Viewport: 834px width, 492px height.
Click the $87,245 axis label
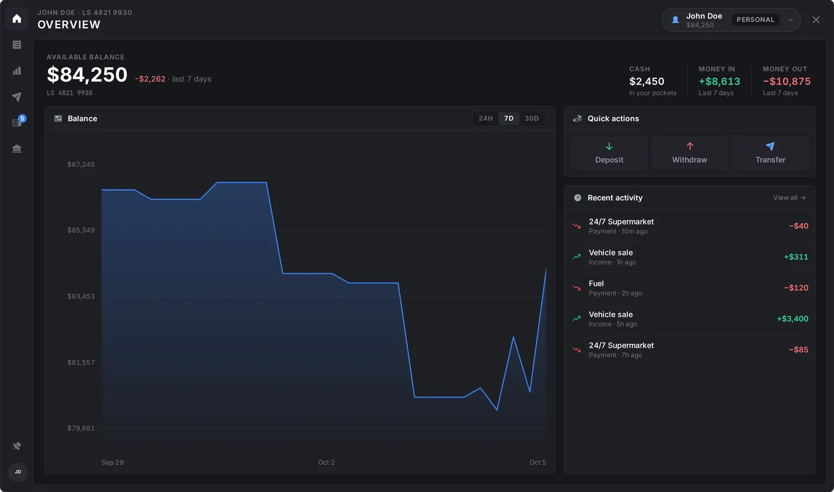click(81, 164)
